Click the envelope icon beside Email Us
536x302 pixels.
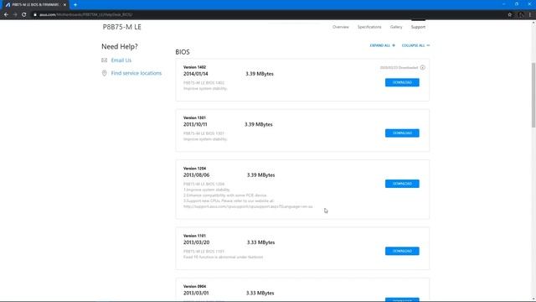104,60
